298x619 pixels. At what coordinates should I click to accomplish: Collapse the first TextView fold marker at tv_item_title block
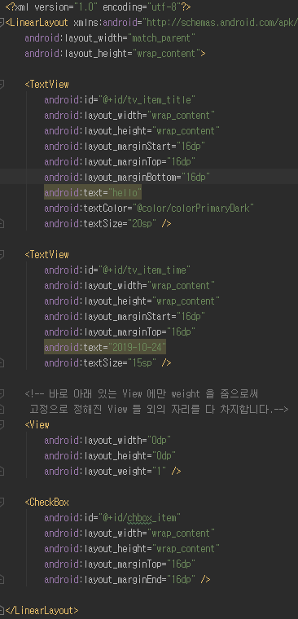tap(2, 85)
